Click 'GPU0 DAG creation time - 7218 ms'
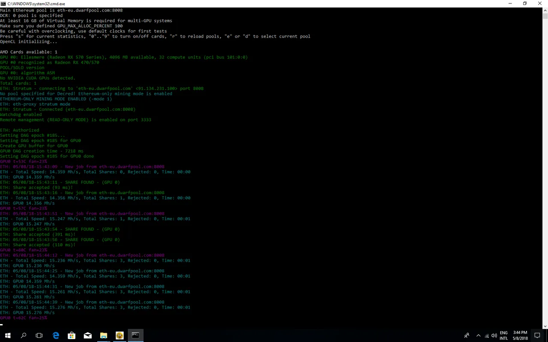Screen dimensions: 548x342 pyautogui.click(x=42, y=151)
